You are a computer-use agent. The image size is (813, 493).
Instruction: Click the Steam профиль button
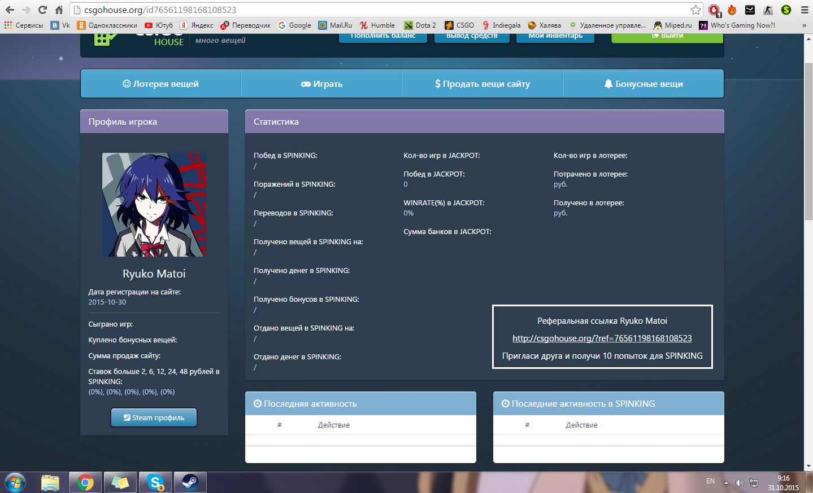pyautogui.click(x=154, y=417)
